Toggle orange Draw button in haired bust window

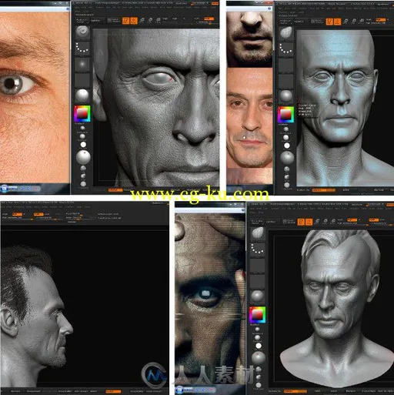(x=309, y=222)
